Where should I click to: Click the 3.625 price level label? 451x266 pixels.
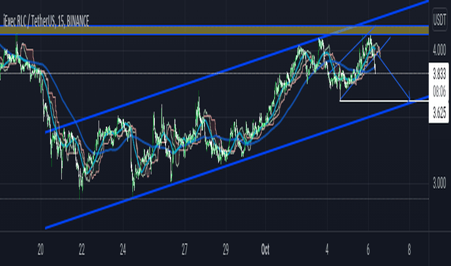(x=439, y=113)
